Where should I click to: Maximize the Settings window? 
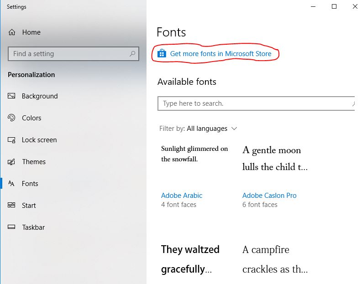(x=334, y=6)
